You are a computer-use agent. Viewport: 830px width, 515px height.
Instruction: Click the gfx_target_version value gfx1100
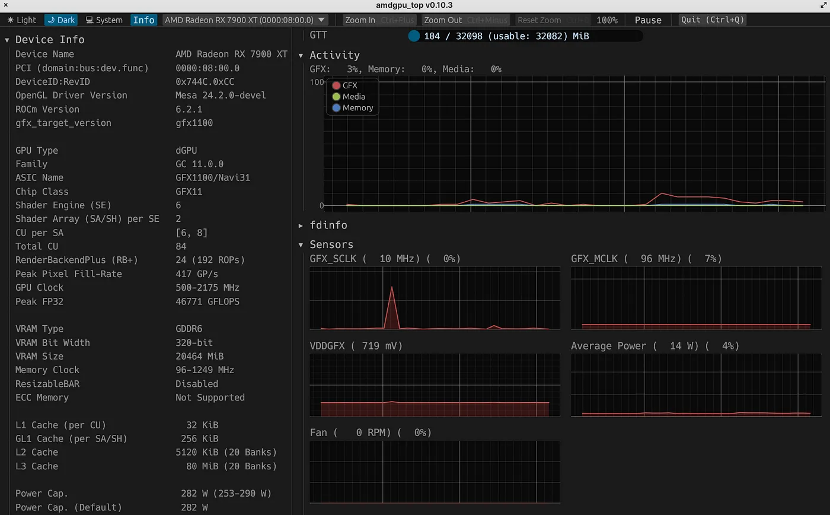[x=194, y=123]
